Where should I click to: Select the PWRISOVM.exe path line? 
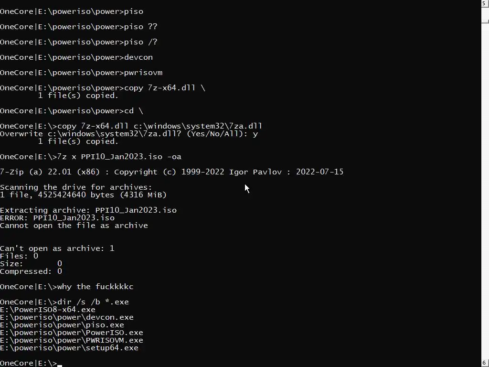point(72,340)
